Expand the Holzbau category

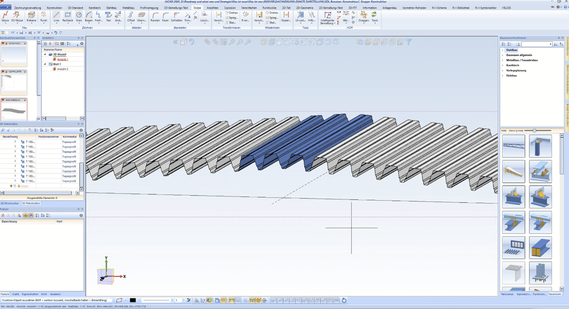[502, 75]
